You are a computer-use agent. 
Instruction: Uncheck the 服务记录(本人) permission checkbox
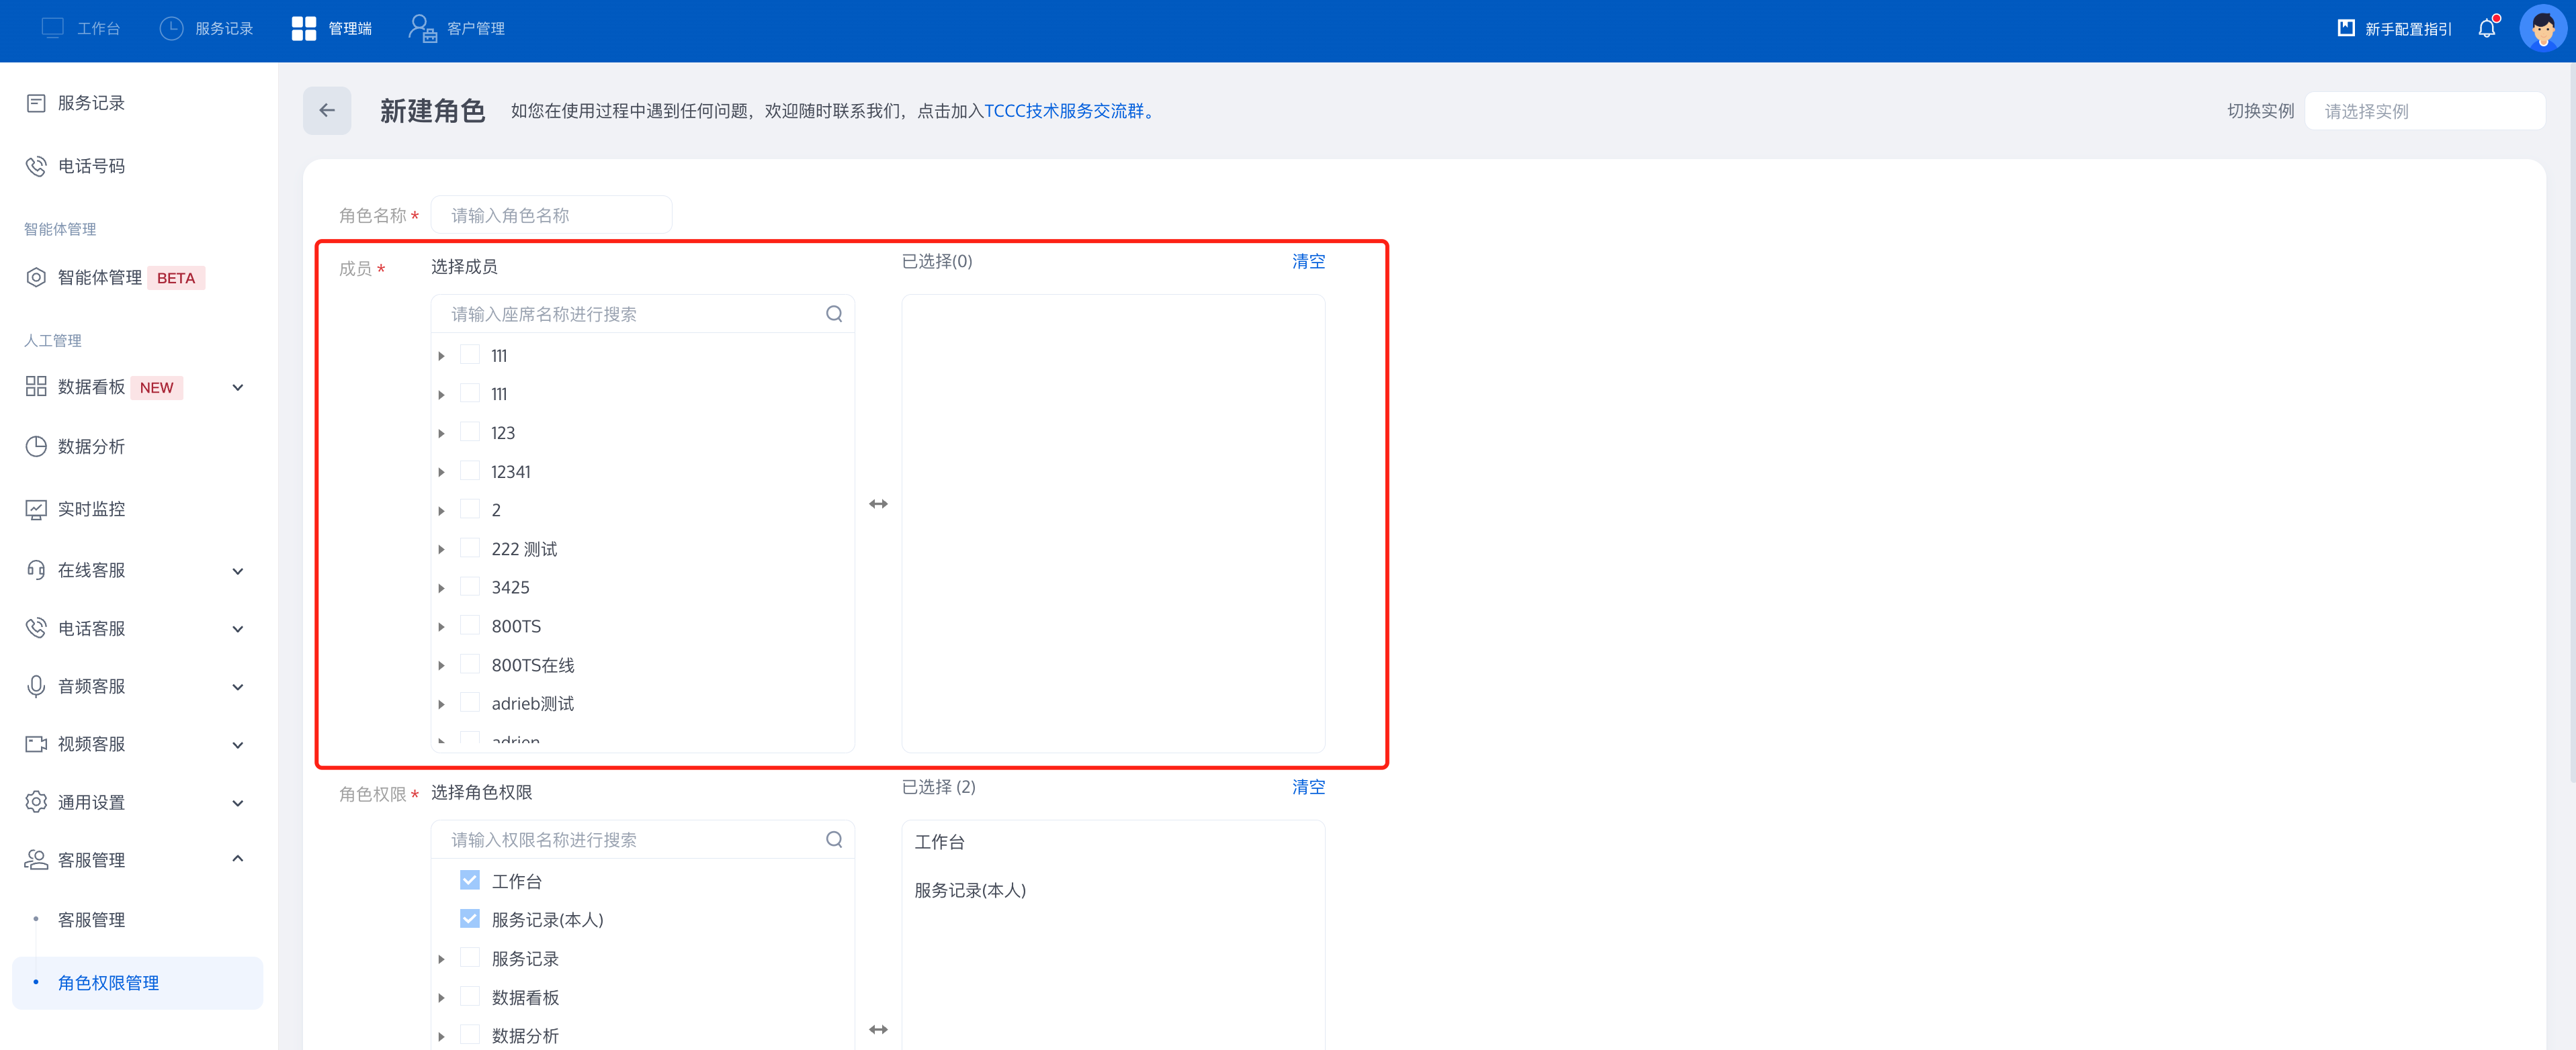point(470,918)
